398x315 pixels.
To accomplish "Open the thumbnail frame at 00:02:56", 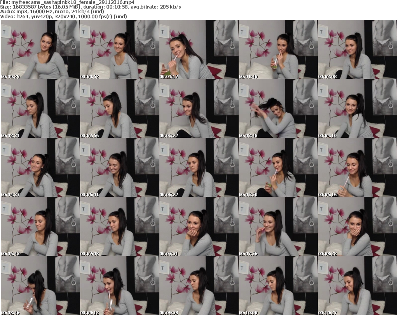I will coord(120,108).
